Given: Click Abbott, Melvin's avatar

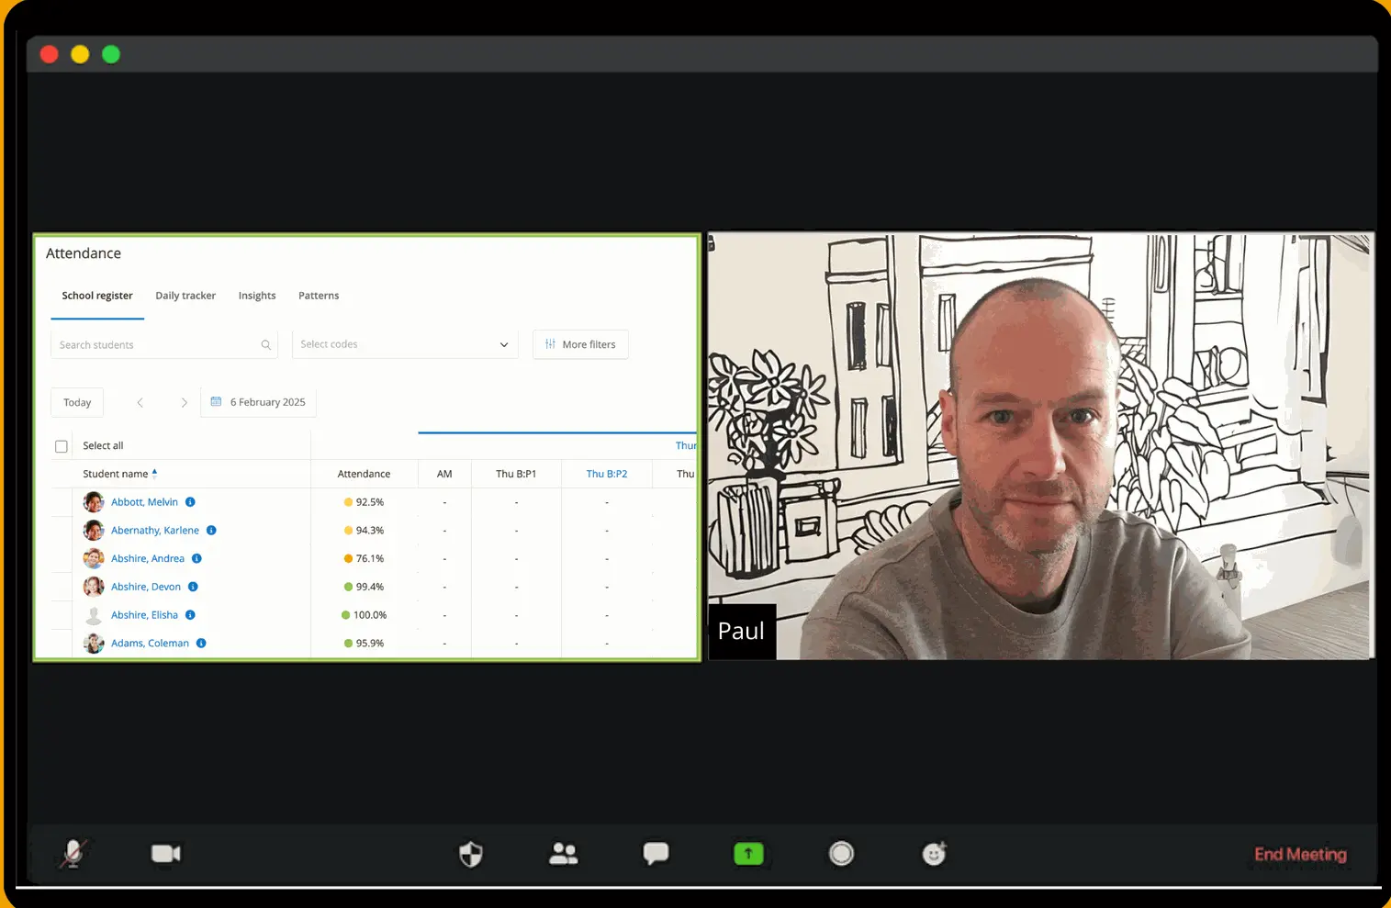Looking at the screenshot, I should coord(94,502).
